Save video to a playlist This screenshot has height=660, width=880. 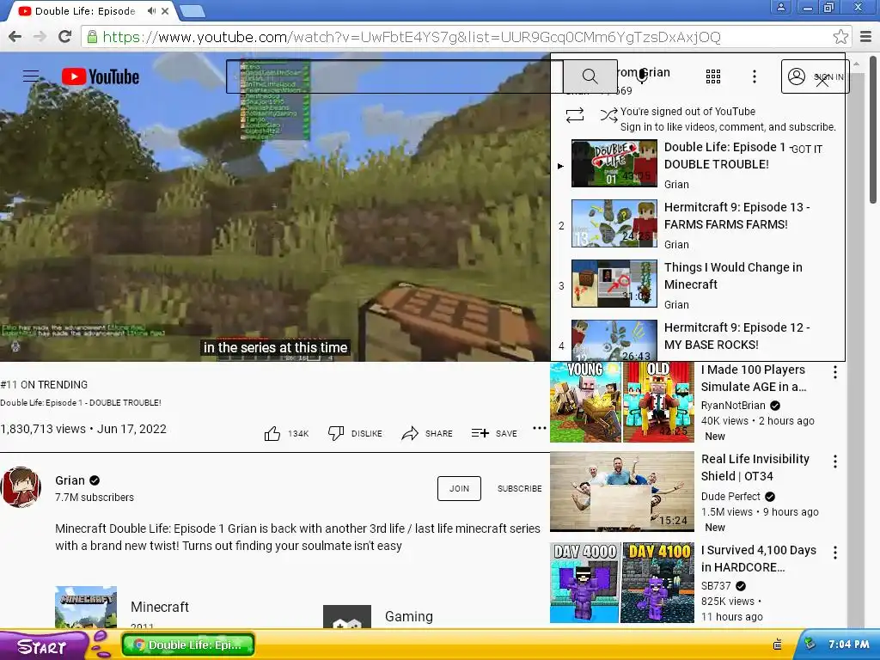[x=494, y=433]
